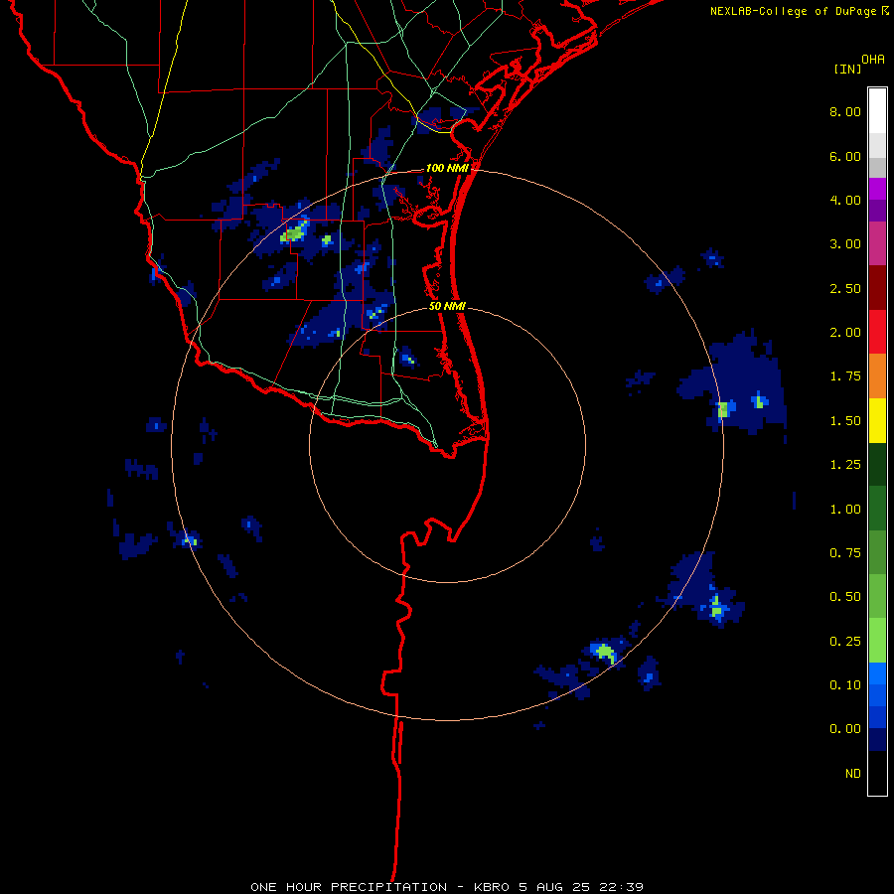
Task: Click the 100 NMI range ring label
Action: click(447, 168)
